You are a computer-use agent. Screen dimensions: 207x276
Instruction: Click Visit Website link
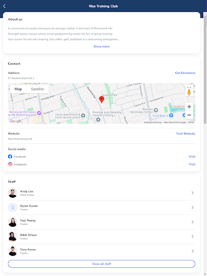[x=185, y=134]
